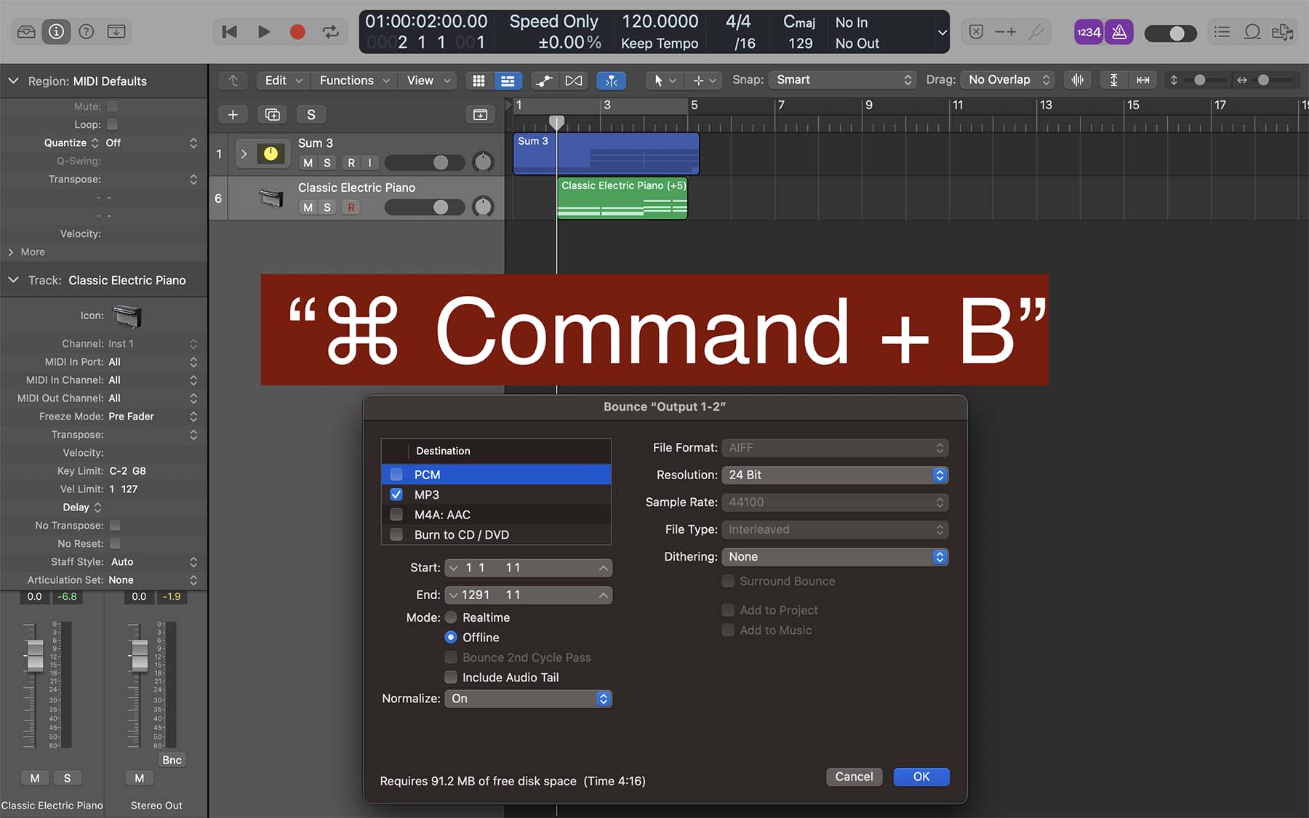
Task: Toggle the Count-in 1234 button
Action: pyautogui.click(x=1089, y=32)
